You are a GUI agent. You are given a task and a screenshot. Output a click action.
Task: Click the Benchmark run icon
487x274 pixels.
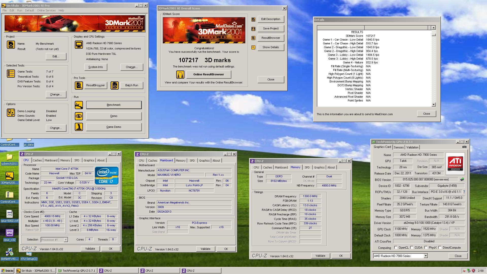79,105
